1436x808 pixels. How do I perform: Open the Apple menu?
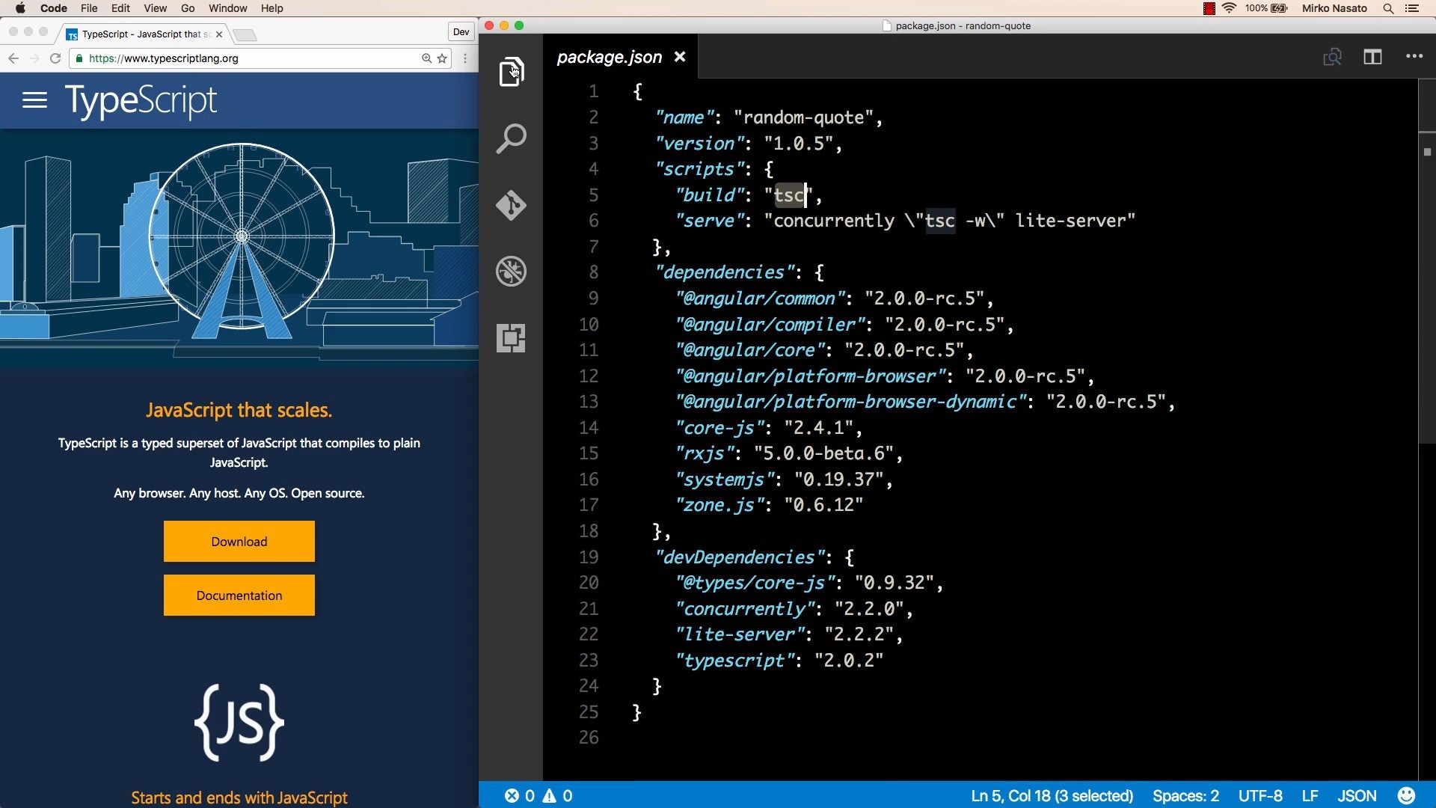(20, 8)
